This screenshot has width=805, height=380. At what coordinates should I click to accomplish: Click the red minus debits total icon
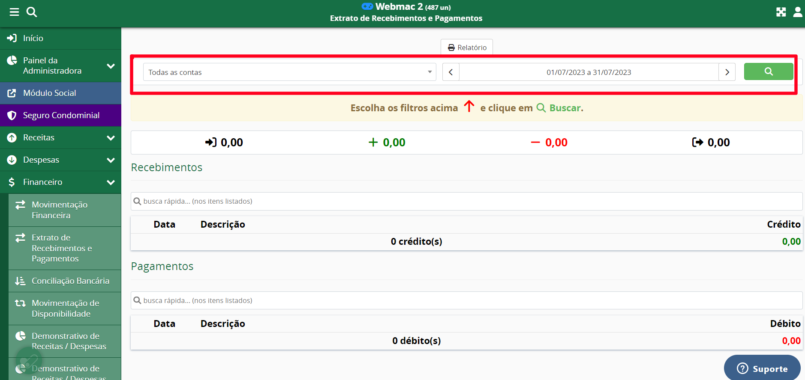[x=535, y=142]
